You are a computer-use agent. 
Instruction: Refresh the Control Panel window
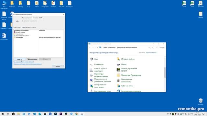[x=152, y=47]
